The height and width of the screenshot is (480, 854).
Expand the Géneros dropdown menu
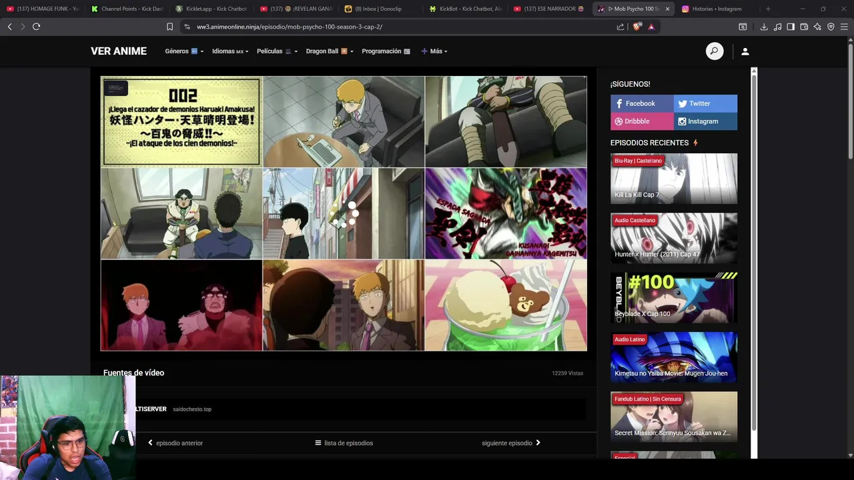tap(183, 51)
